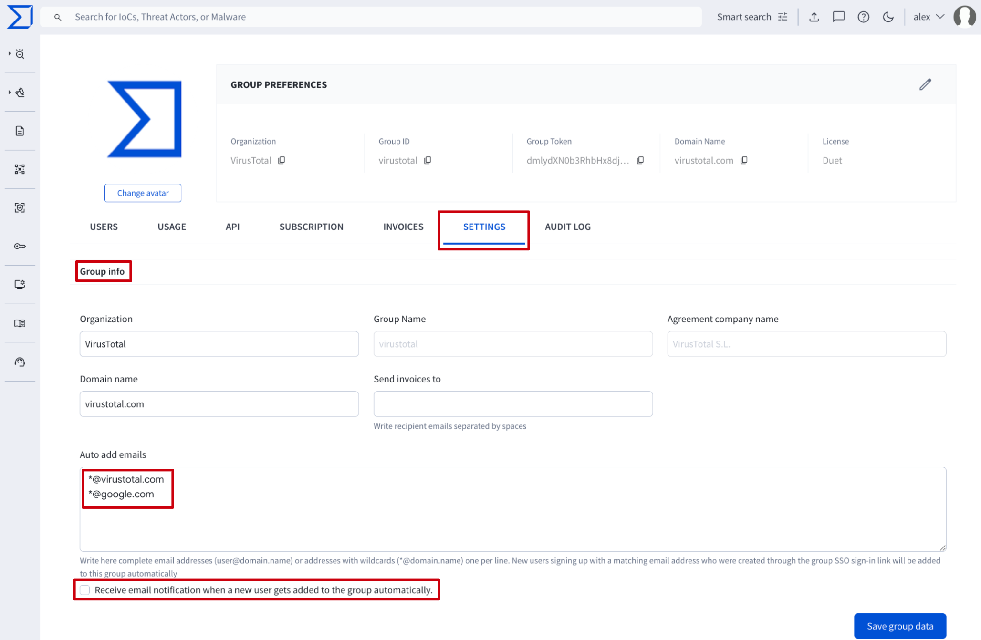Copy the Group ID value

click(428, 160)
